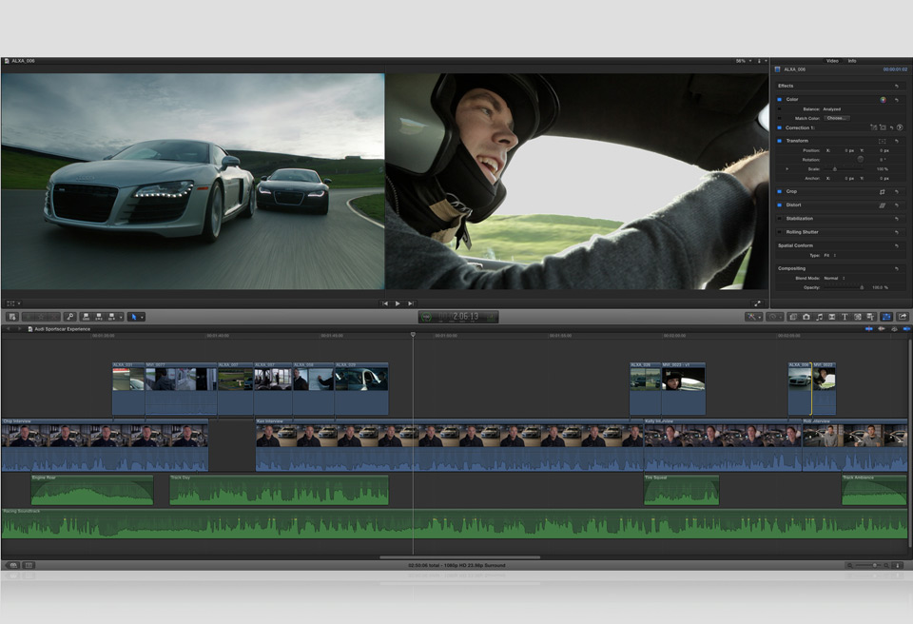913x624 pixels.
Task: Select the Engine Roar audio clip
Action: tap(92, 490)
